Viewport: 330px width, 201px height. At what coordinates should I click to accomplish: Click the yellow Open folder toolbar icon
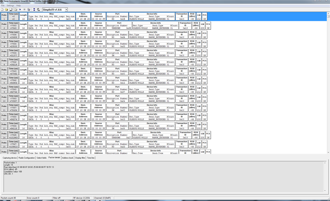click(6, 10)
